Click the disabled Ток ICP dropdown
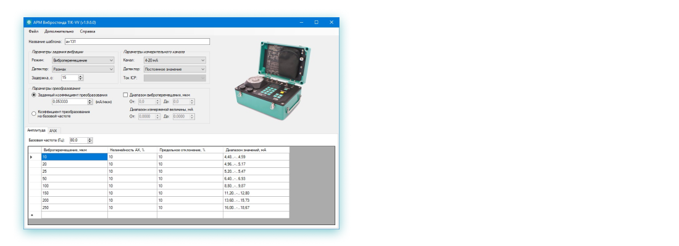The width and height of the screenshot is (679, 246). 175,78
